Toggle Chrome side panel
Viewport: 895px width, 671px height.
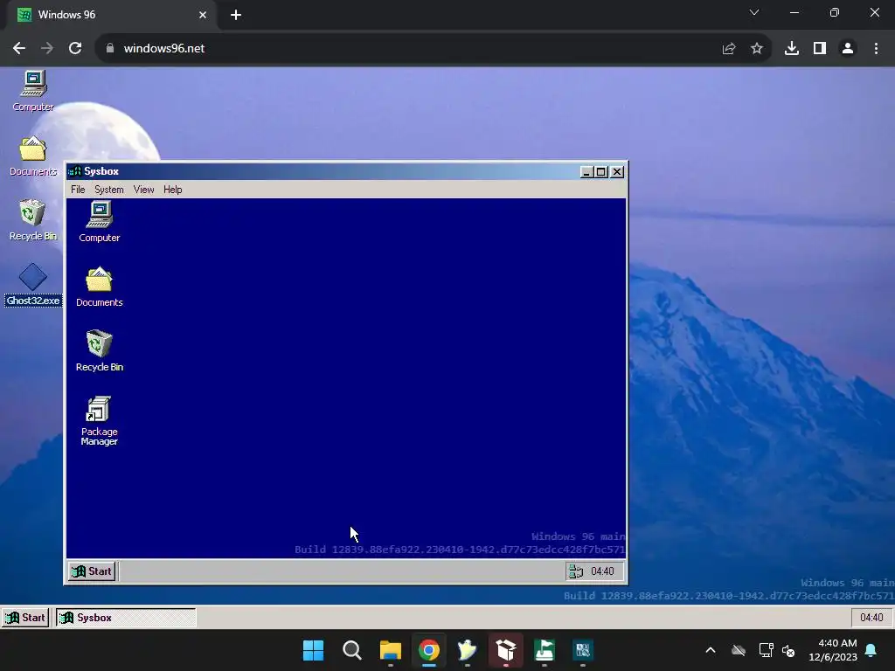(820, 49)
